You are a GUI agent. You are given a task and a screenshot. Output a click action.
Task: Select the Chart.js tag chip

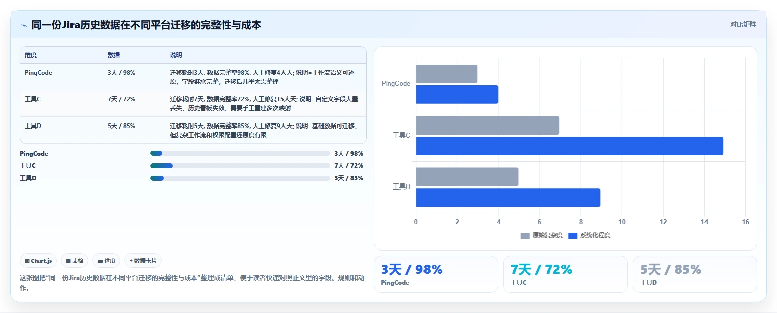point(39,261)
